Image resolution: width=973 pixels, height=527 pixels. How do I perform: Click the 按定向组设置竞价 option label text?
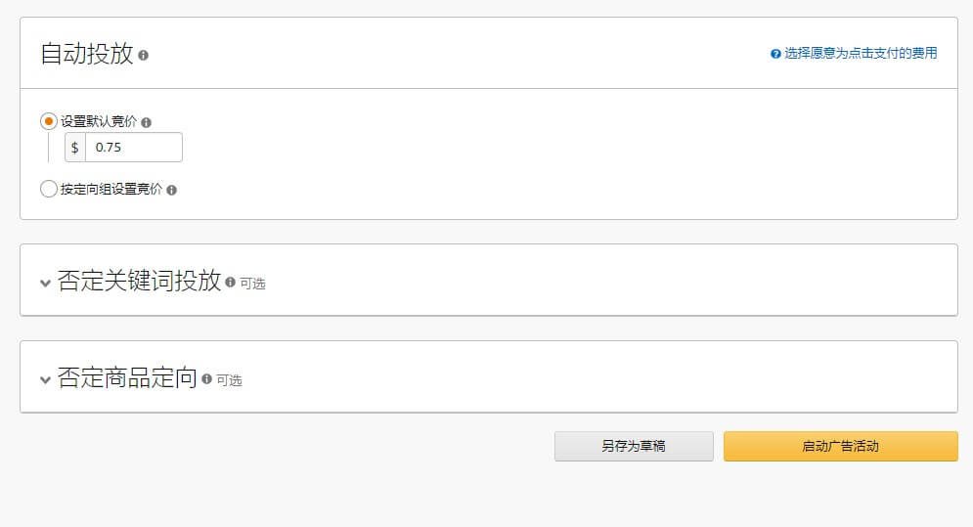(x=111, y=190)
